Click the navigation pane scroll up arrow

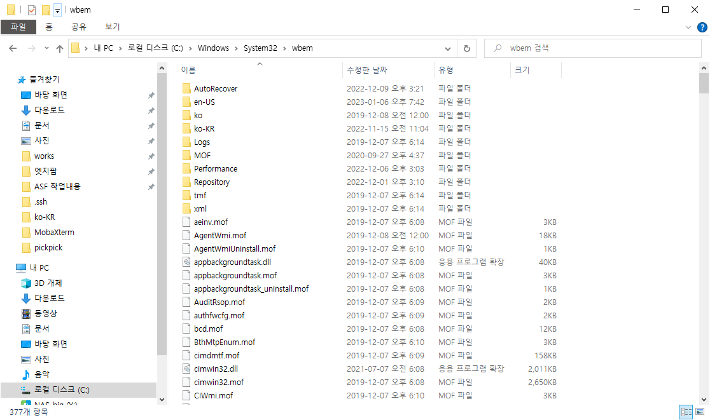162,68
